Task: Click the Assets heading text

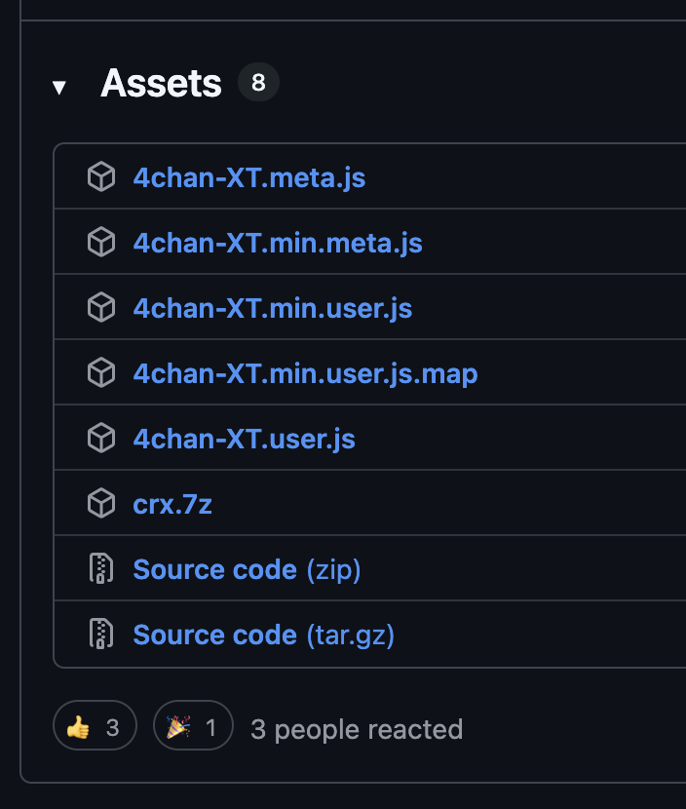Action: [162, 84]
